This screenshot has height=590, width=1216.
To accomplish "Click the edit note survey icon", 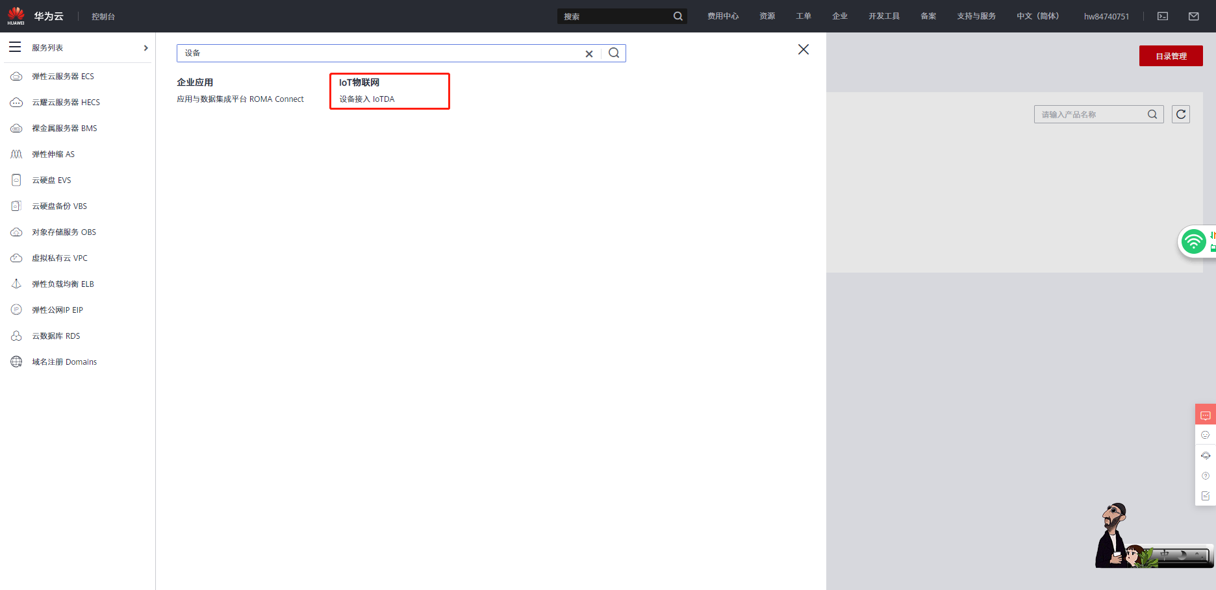I will click(x=1206, y=496).
